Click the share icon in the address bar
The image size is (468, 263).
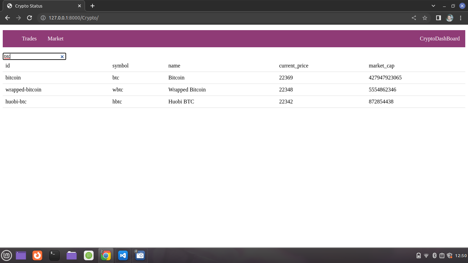[x=414, y=18]
